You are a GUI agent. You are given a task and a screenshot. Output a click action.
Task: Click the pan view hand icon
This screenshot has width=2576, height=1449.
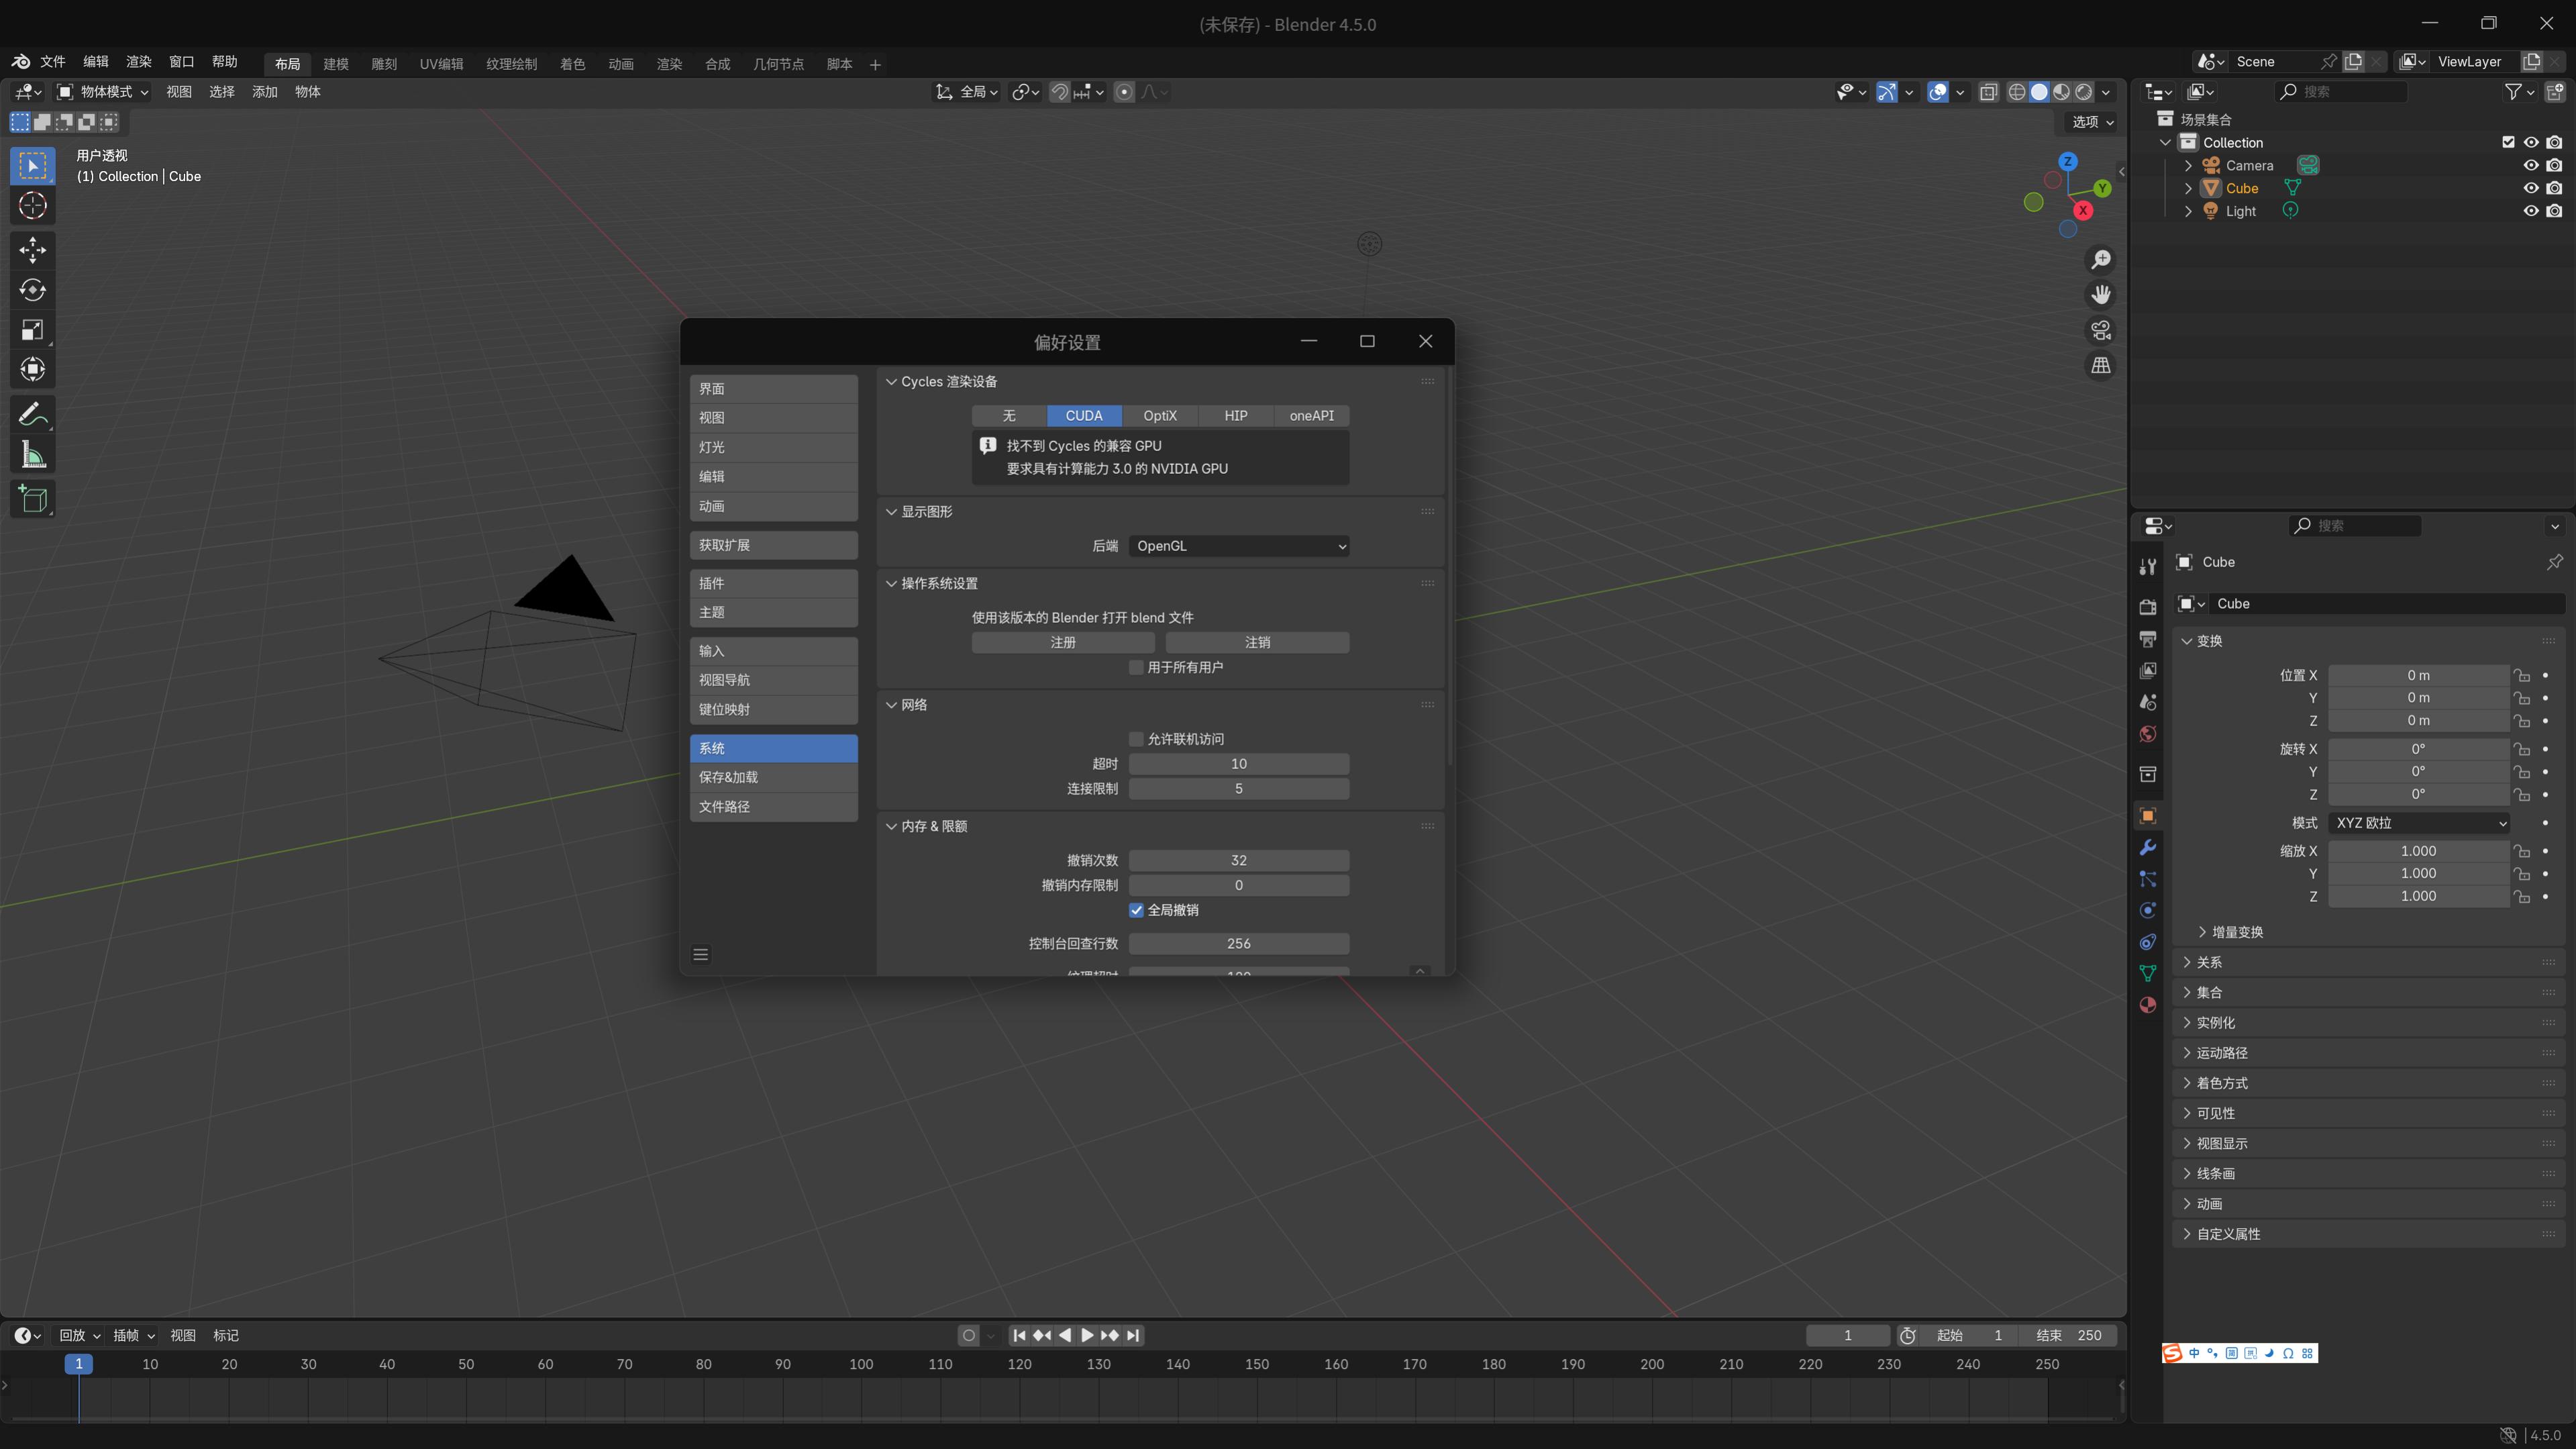[2101, 295]
